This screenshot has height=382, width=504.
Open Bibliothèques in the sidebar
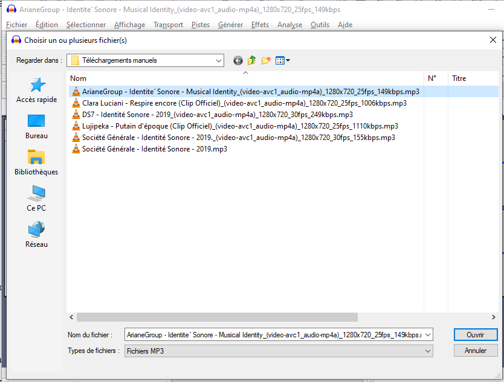[x=36, y=163]
